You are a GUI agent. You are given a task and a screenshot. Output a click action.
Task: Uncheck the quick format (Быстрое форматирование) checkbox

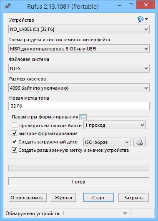pos(14,133)
